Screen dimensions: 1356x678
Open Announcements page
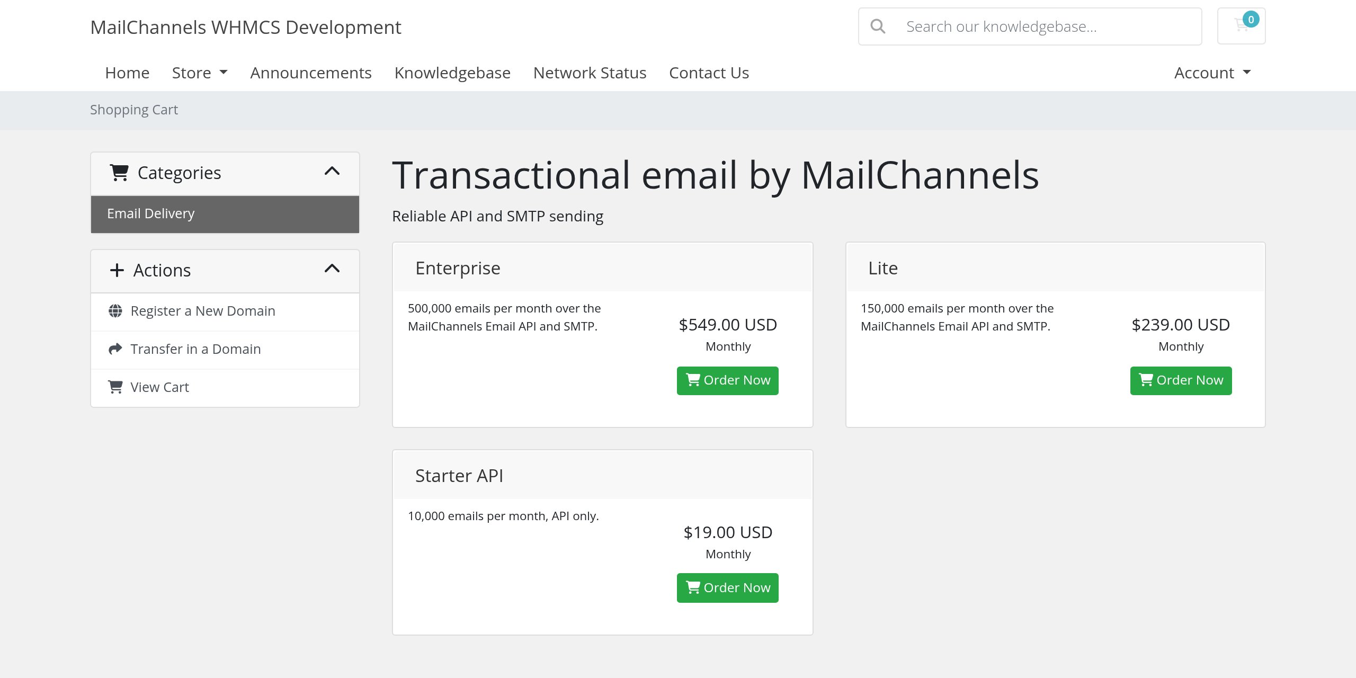(x=311, y=73)
